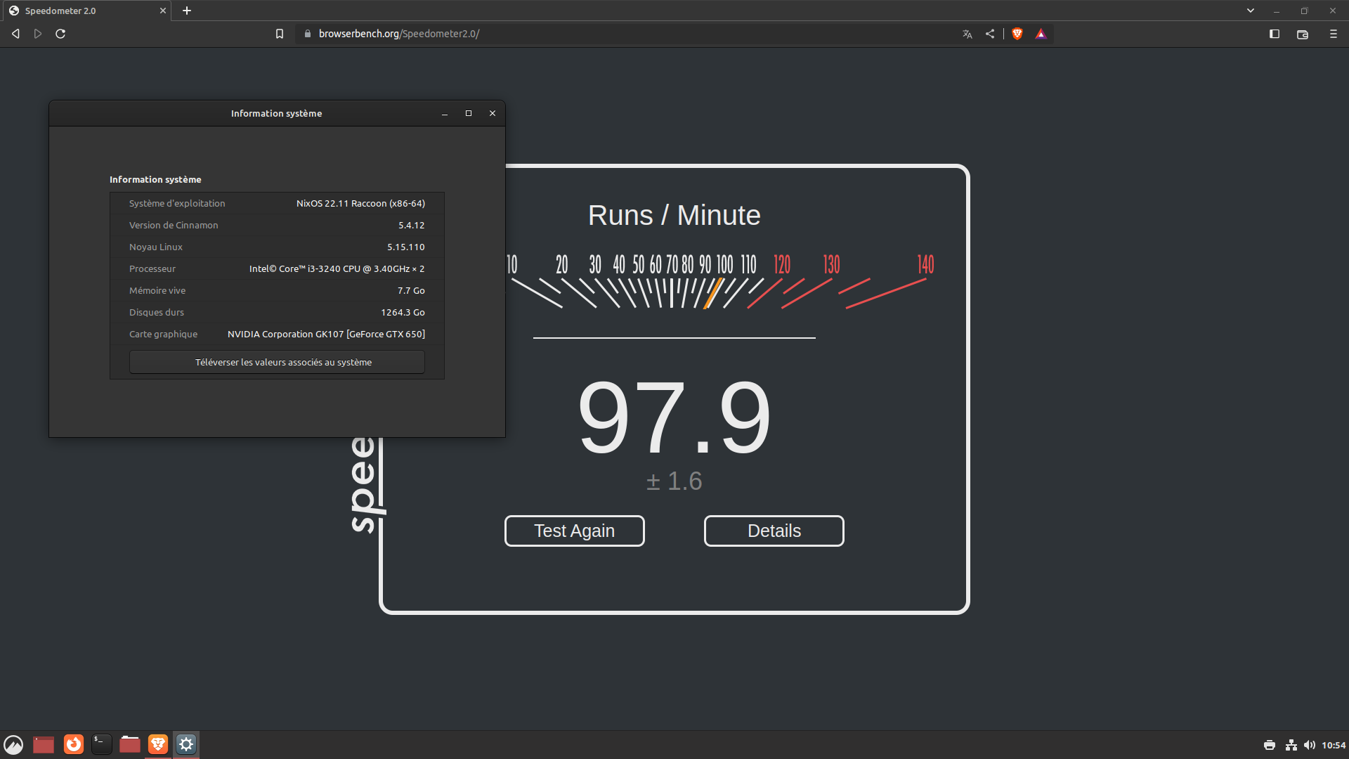
Task: Open the file manager taskbar icon
Action: tap(130, 744)
